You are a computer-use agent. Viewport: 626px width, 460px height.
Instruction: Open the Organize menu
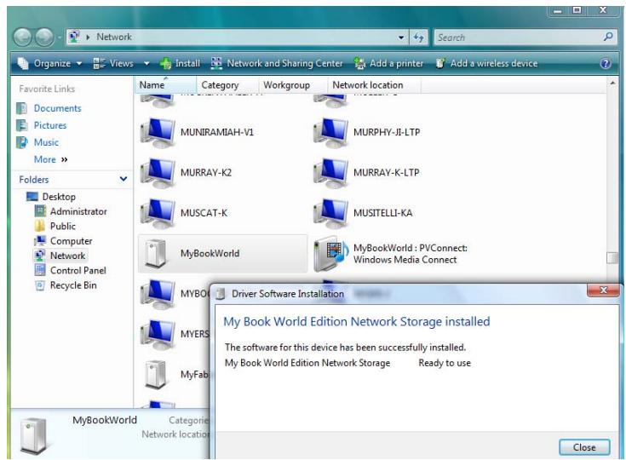point(50,64)
